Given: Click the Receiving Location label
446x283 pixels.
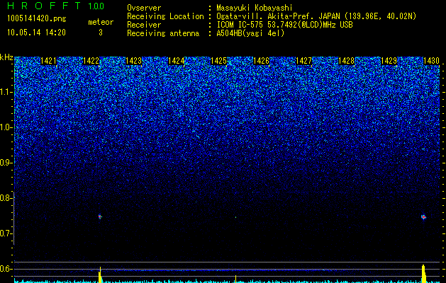Looking at the screenshot, I should coord(165,16).
